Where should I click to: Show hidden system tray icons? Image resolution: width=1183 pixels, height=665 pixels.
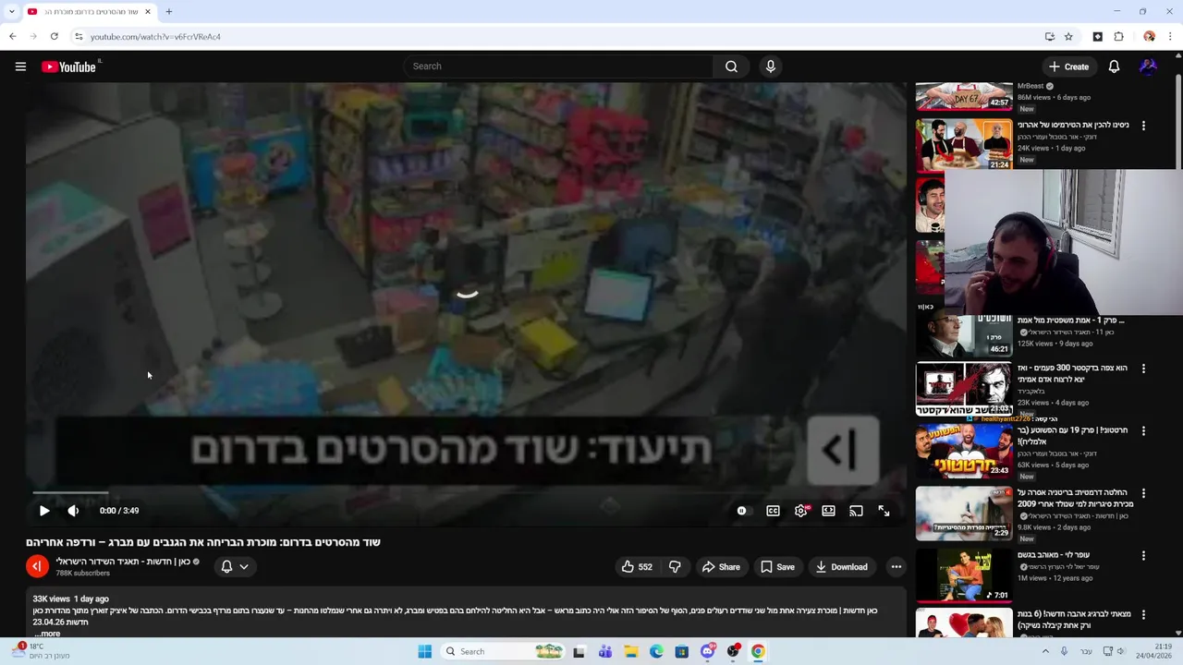(x=1045, y=651)
